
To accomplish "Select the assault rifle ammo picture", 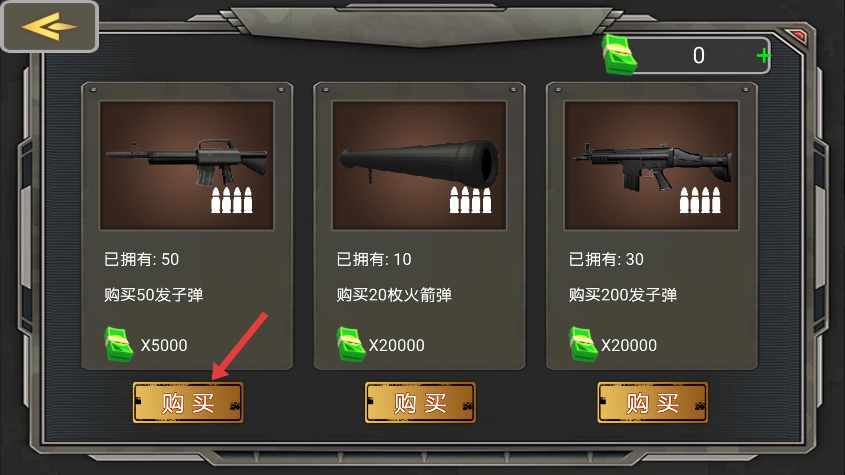I will (x=187, y=165).
